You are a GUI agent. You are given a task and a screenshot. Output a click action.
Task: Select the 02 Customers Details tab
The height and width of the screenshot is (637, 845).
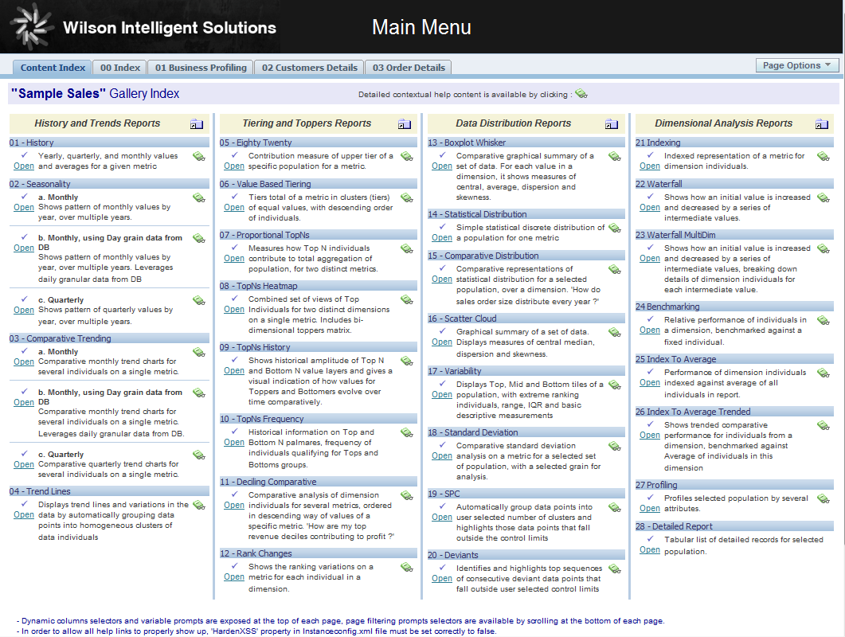(x=309, y=68)
